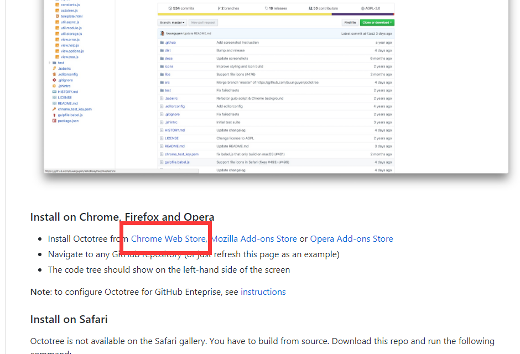Click the HISTORY.md icon in sidebar tree
The height and width of the screenshot is (354, 520).
click(54, 92)
